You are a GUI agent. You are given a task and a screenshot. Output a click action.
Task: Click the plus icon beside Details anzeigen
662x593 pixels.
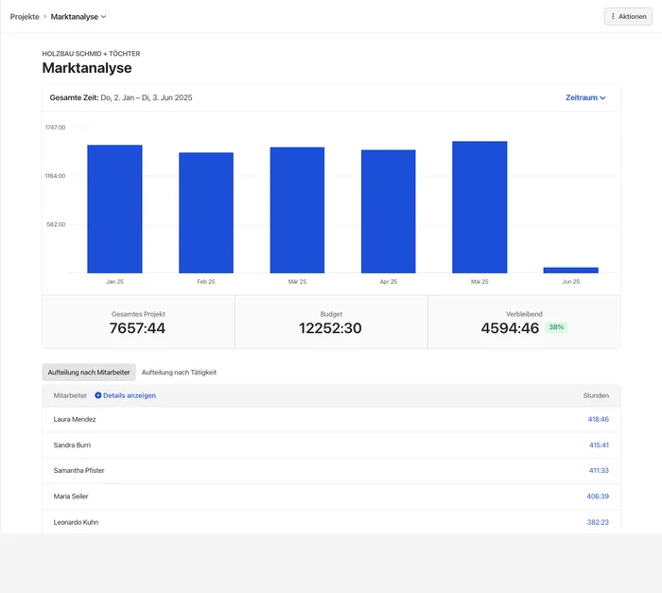98,395
